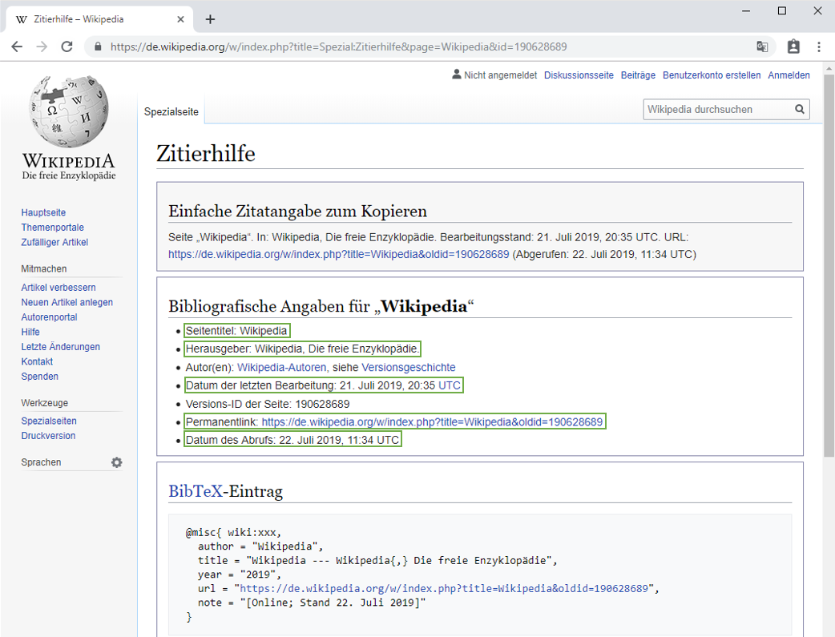Open the BibTeX link
The height and width of the screenshot is (637, 835).
[x=196, y=491]
